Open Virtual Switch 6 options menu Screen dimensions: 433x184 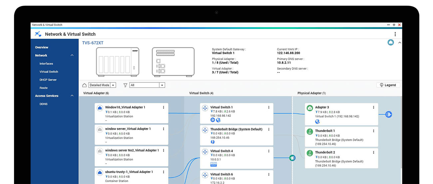point(269,174)
